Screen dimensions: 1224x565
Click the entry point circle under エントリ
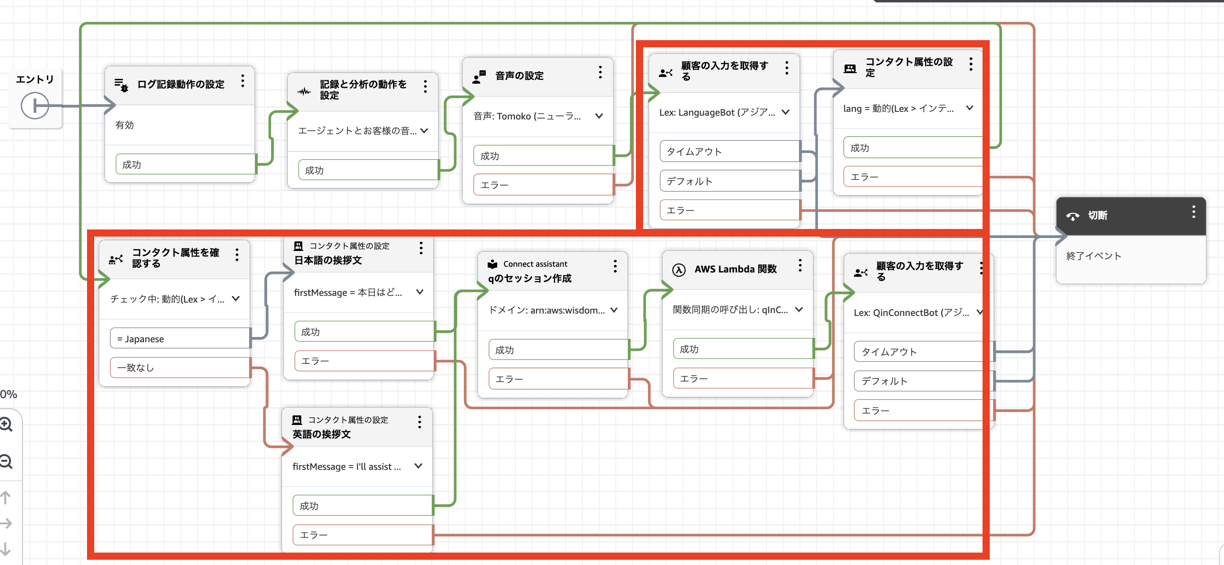(x=35, y=106)
